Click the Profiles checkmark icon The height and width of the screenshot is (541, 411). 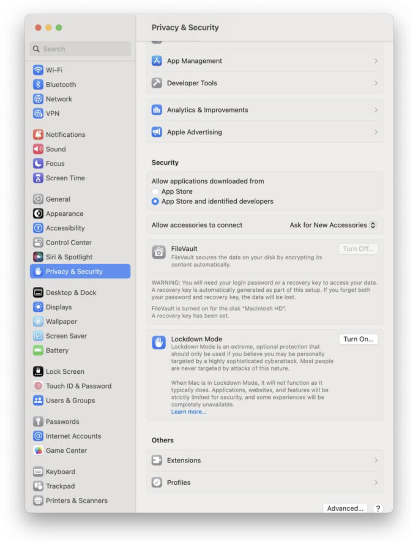point(157,483)
